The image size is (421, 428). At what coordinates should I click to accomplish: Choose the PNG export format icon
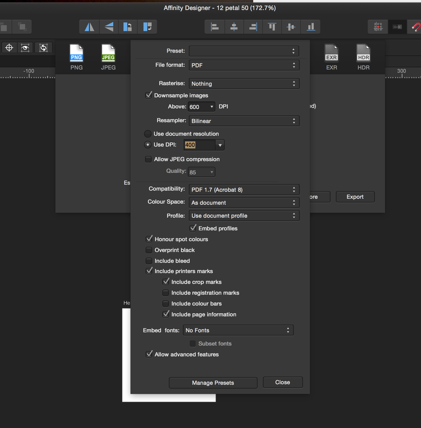[76, 57]
